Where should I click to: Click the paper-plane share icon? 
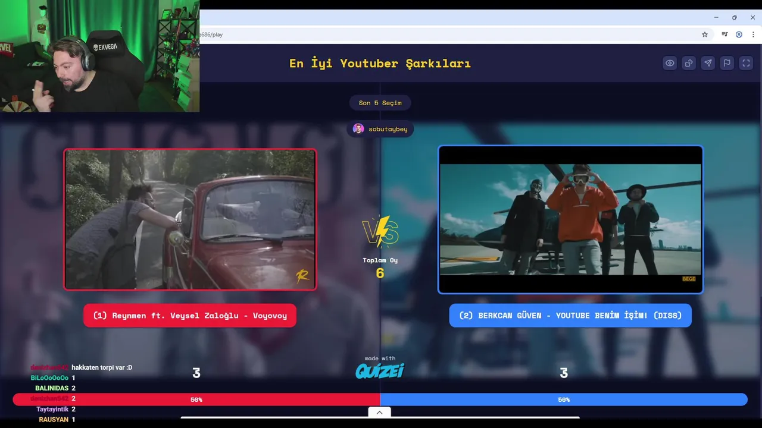[x=708, y=63]
